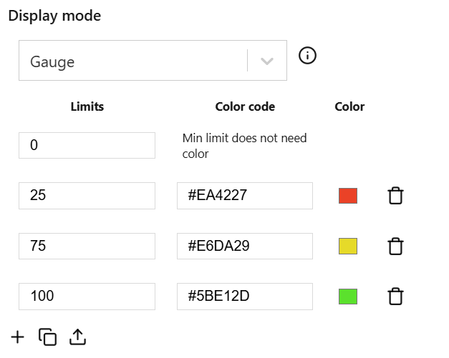This screenshot has width=449, height=358.
Task: Edit the #E6DA29 color code field
Action: 244,246
